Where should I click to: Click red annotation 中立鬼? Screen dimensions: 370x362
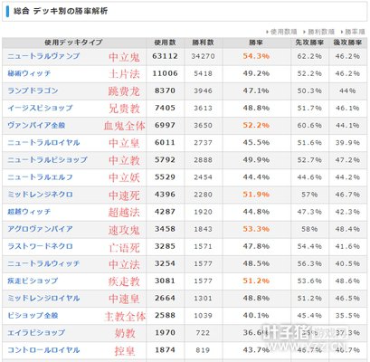[x=124, y=57]
